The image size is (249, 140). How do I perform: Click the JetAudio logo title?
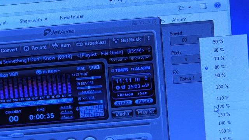pos(59,31)
